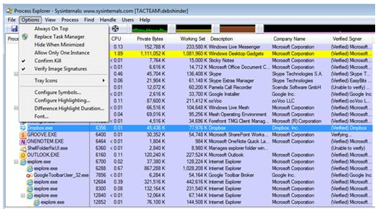
Task: Click the GROOVE.EXE process icon
Action: tap(23, 134)
